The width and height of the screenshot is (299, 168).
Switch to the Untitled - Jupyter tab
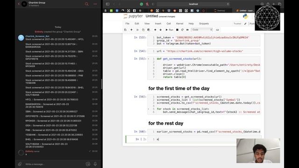tap(245, 11)
